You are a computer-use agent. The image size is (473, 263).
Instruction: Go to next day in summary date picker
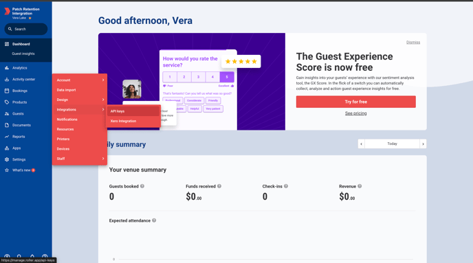pyautogui.click(x=423, y=144)
